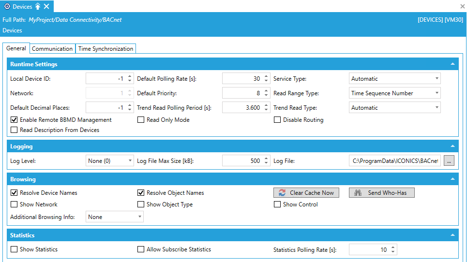This screenshot has width=467, height=262.
Task: Click the Clear Cache Now refresh button
Action: pyautogui.click(x=306, y=193)
